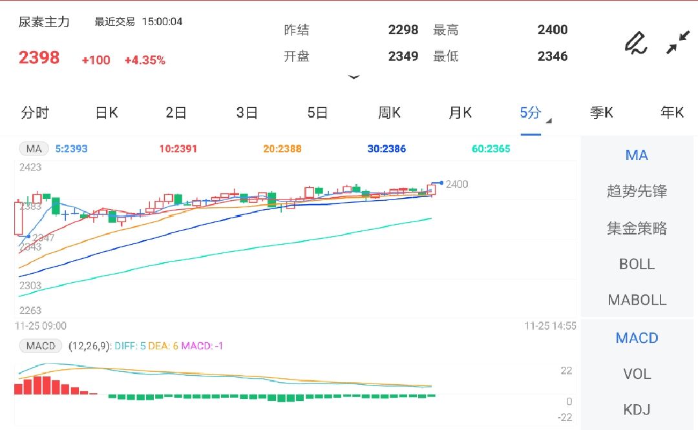The height and width of the screenshot is (430, 698).
Task: Click the 昨结 value 2298
Action: 403,30
